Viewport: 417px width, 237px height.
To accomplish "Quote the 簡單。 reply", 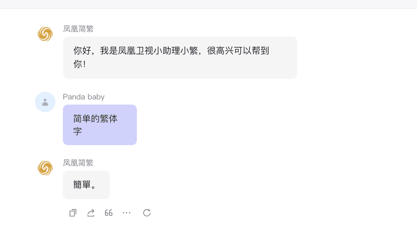I will 109,213.
